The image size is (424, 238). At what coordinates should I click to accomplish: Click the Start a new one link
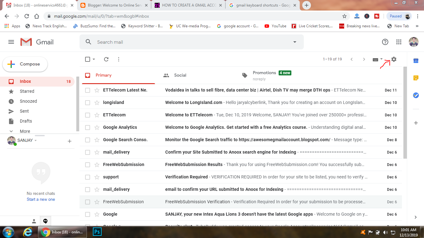(x=41, y=199)
